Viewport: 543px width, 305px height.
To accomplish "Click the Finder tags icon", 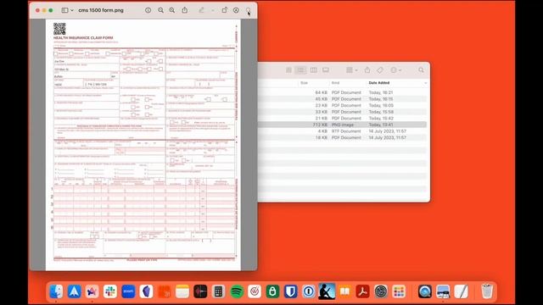I will (x=380, y=70).
